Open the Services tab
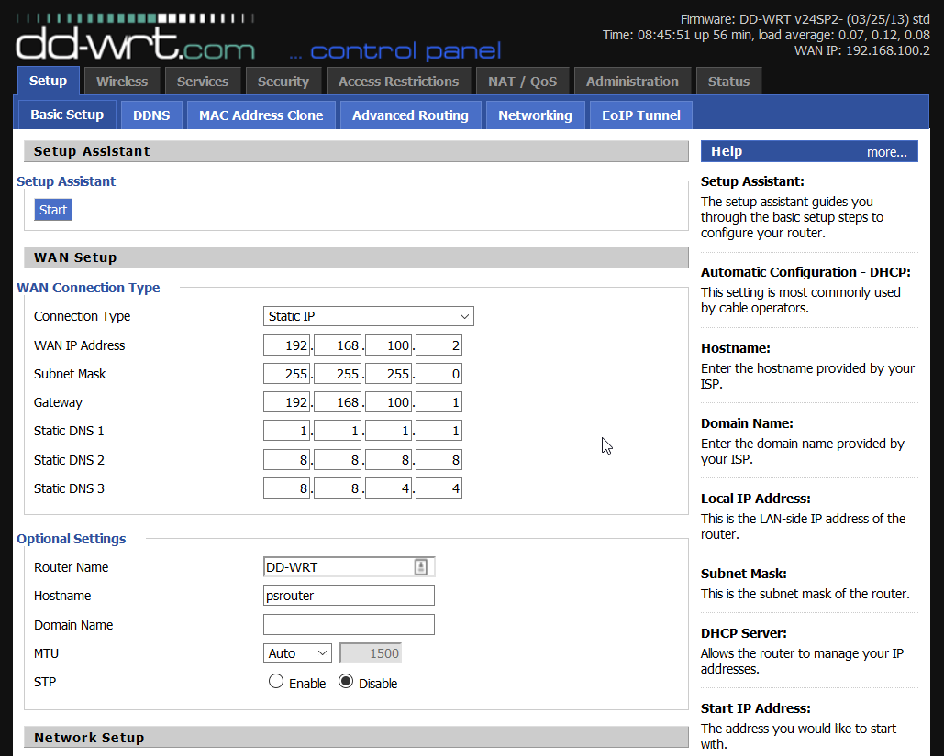Image resolution: width=944 pixels, height=756 pixels. tap(202, 82)
